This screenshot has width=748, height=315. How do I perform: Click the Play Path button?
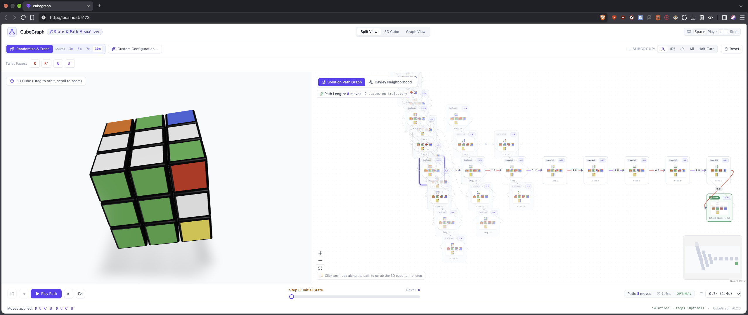[46, 294]
